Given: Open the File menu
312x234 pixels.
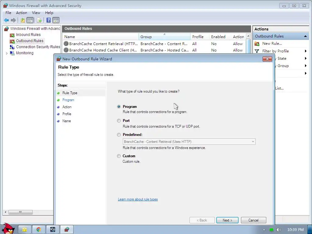Looking at the screenshot, I should 8,13.
